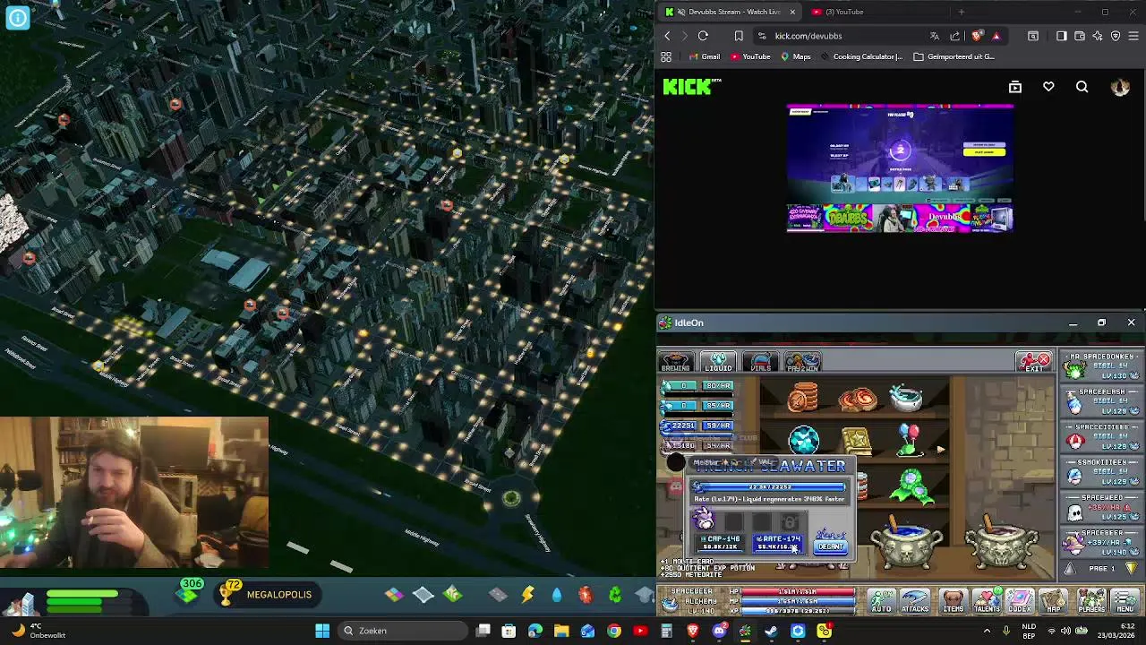Open Cooking Calculator bookmark
Image resolution: width=1146 pixels, height=645 pixels.
(x=860, y=56)
